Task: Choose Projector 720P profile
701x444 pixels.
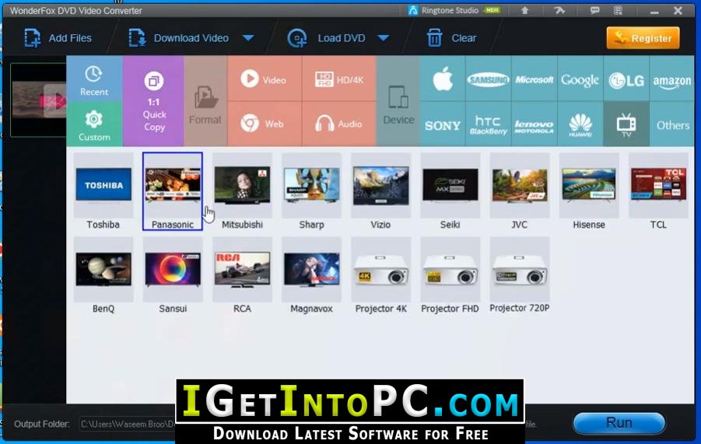Action: [x=520, y=275]
